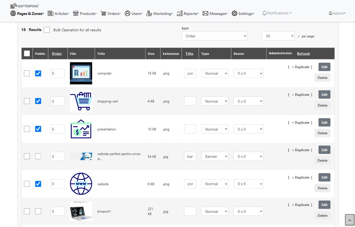Click the Products storefront icon
The width and height of the screenshot is (355, 227).
(76, 13)
